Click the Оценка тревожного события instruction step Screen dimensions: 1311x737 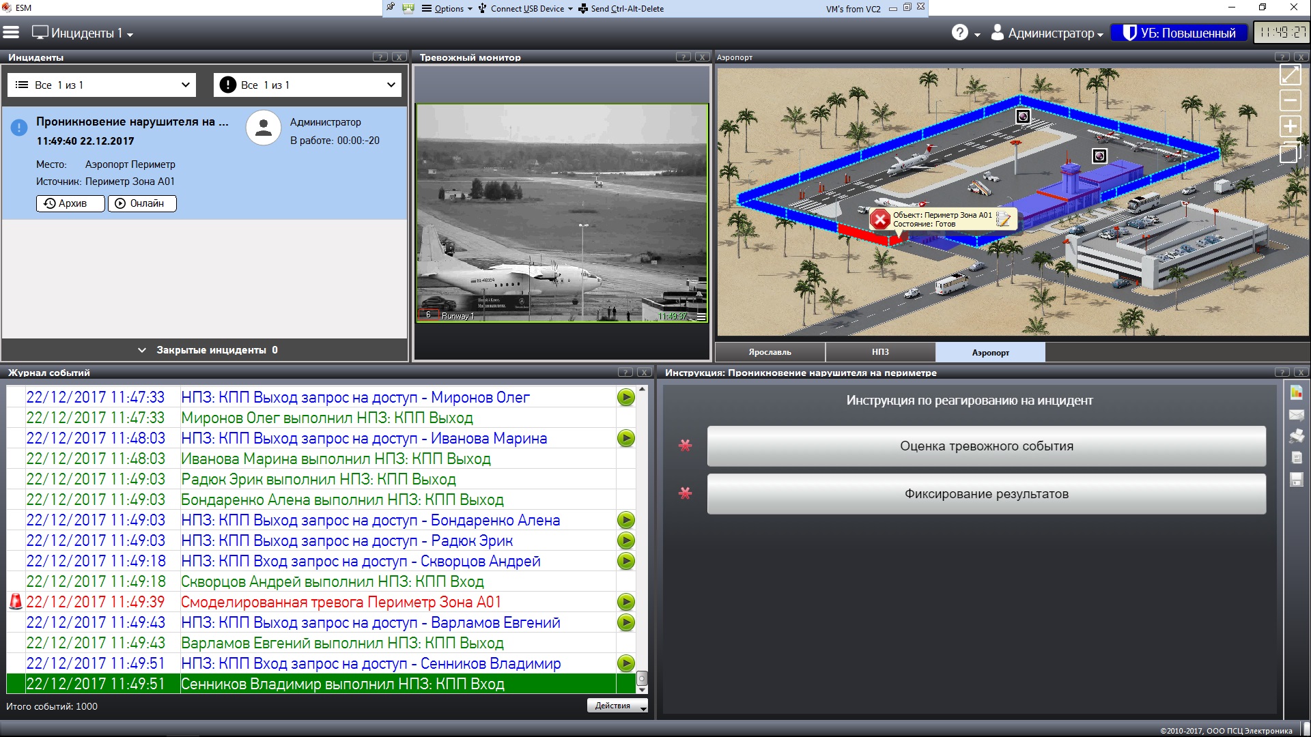tap(986, 446)
